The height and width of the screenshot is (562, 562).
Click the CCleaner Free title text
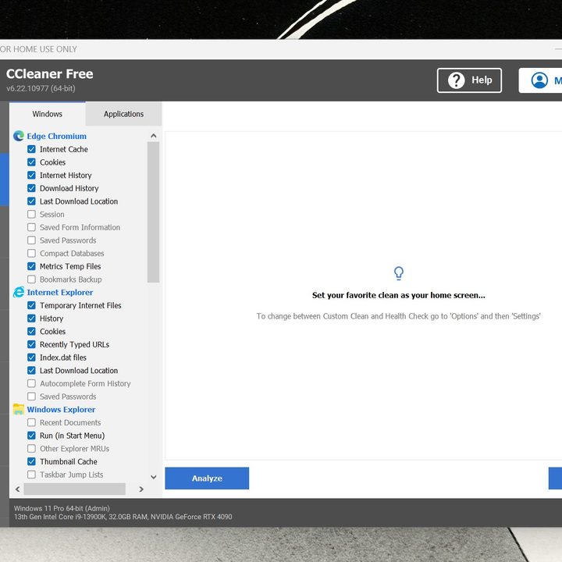(x=50, y=74)
